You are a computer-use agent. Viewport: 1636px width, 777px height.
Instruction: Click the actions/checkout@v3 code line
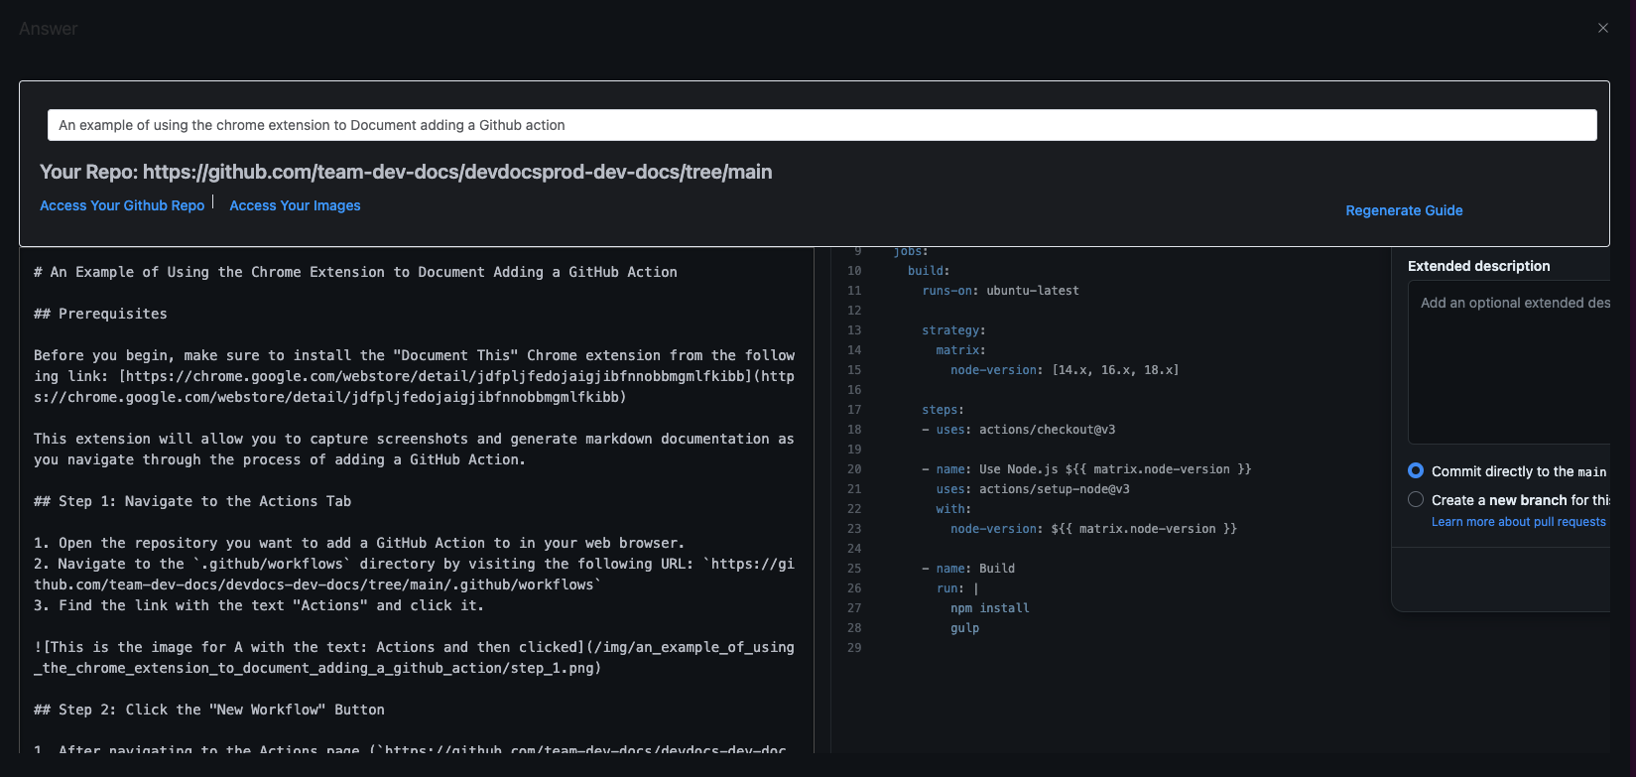(1026, 430)
